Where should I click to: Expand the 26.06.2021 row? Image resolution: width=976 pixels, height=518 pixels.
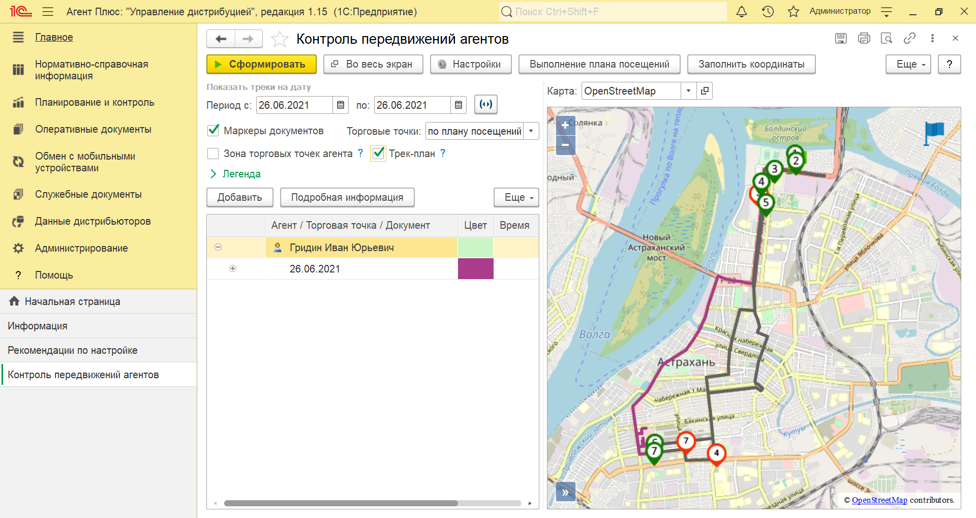(233, 268)
